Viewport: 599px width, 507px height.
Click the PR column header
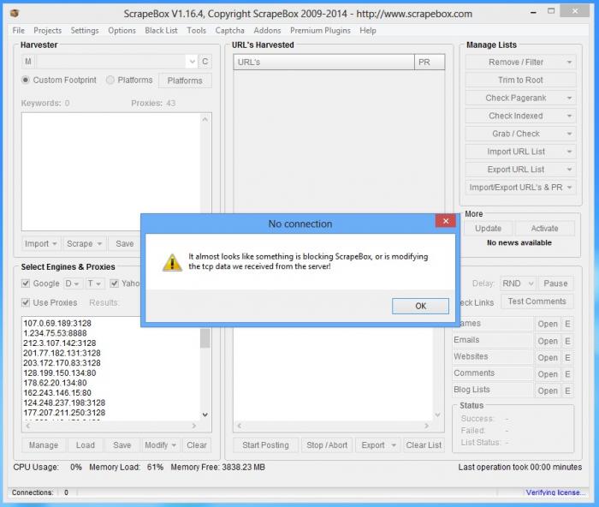point(430,62)
